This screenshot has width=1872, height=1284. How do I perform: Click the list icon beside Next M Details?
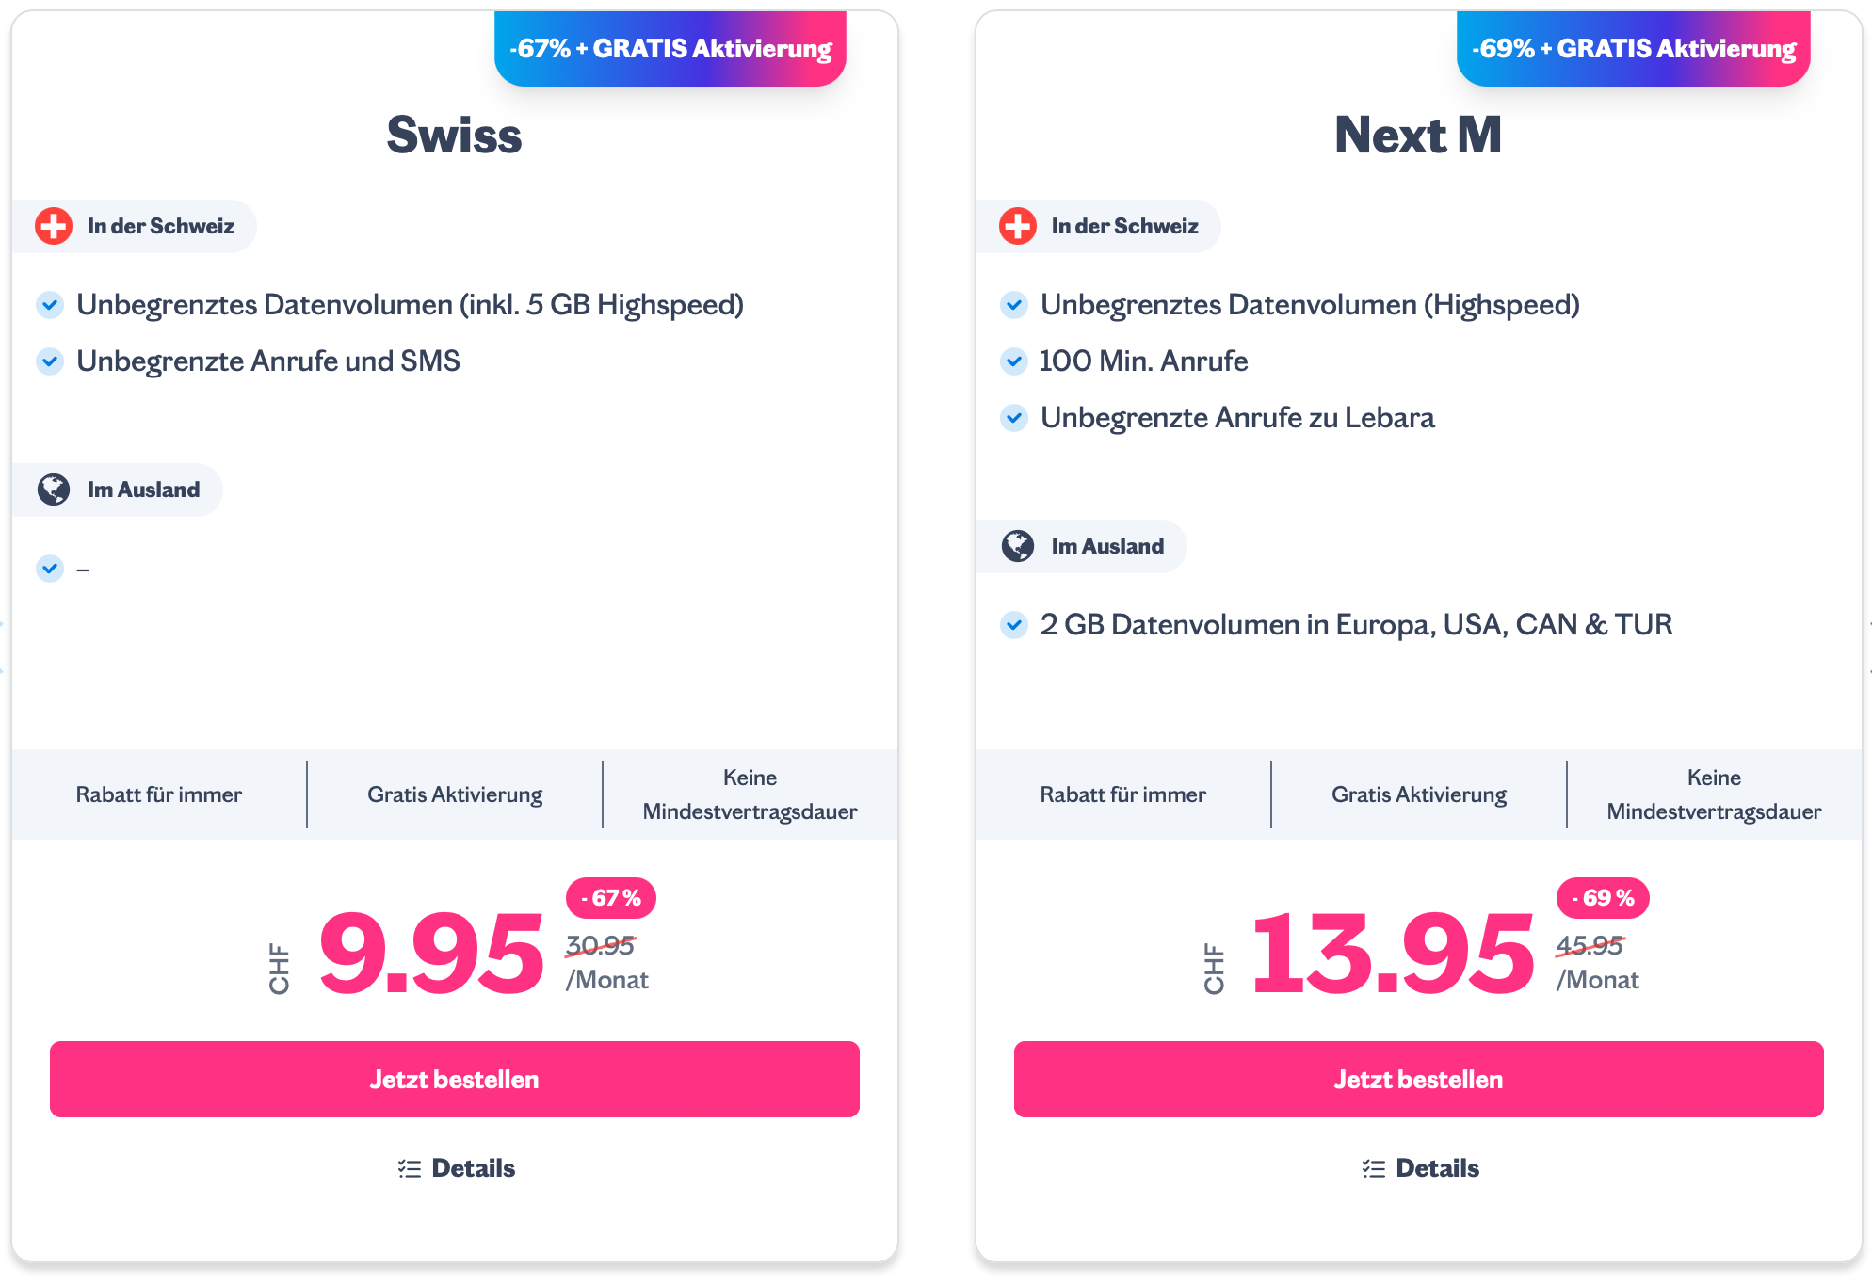pos(1374,1168)
